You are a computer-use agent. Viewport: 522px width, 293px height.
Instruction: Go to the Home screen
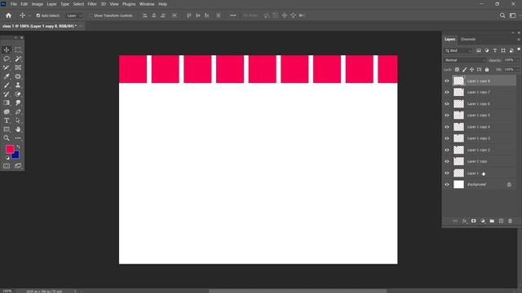[8, 15]
